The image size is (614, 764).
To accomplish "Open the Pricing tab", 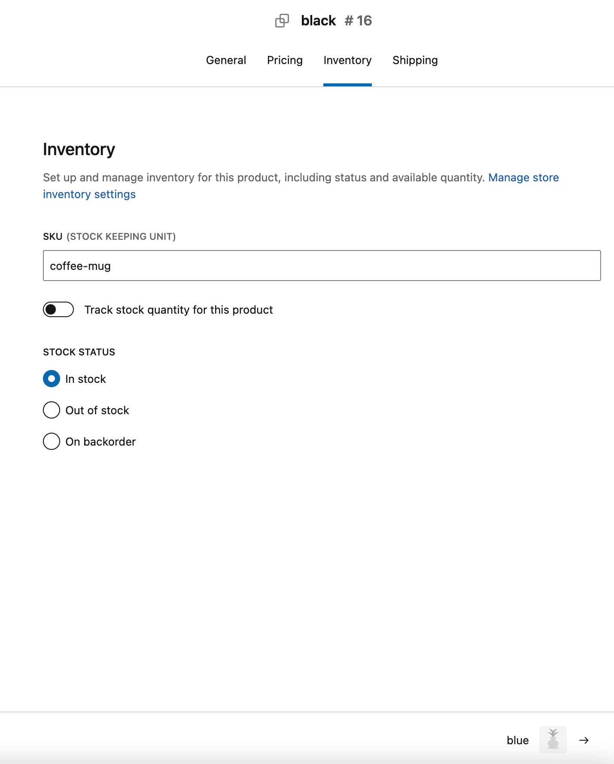I will tap(285, 60).
